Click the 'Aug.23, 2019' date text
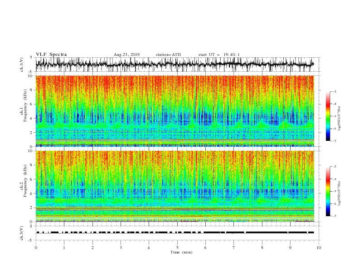The height and width of the screenshot is (278, 359). click(126, 55)
